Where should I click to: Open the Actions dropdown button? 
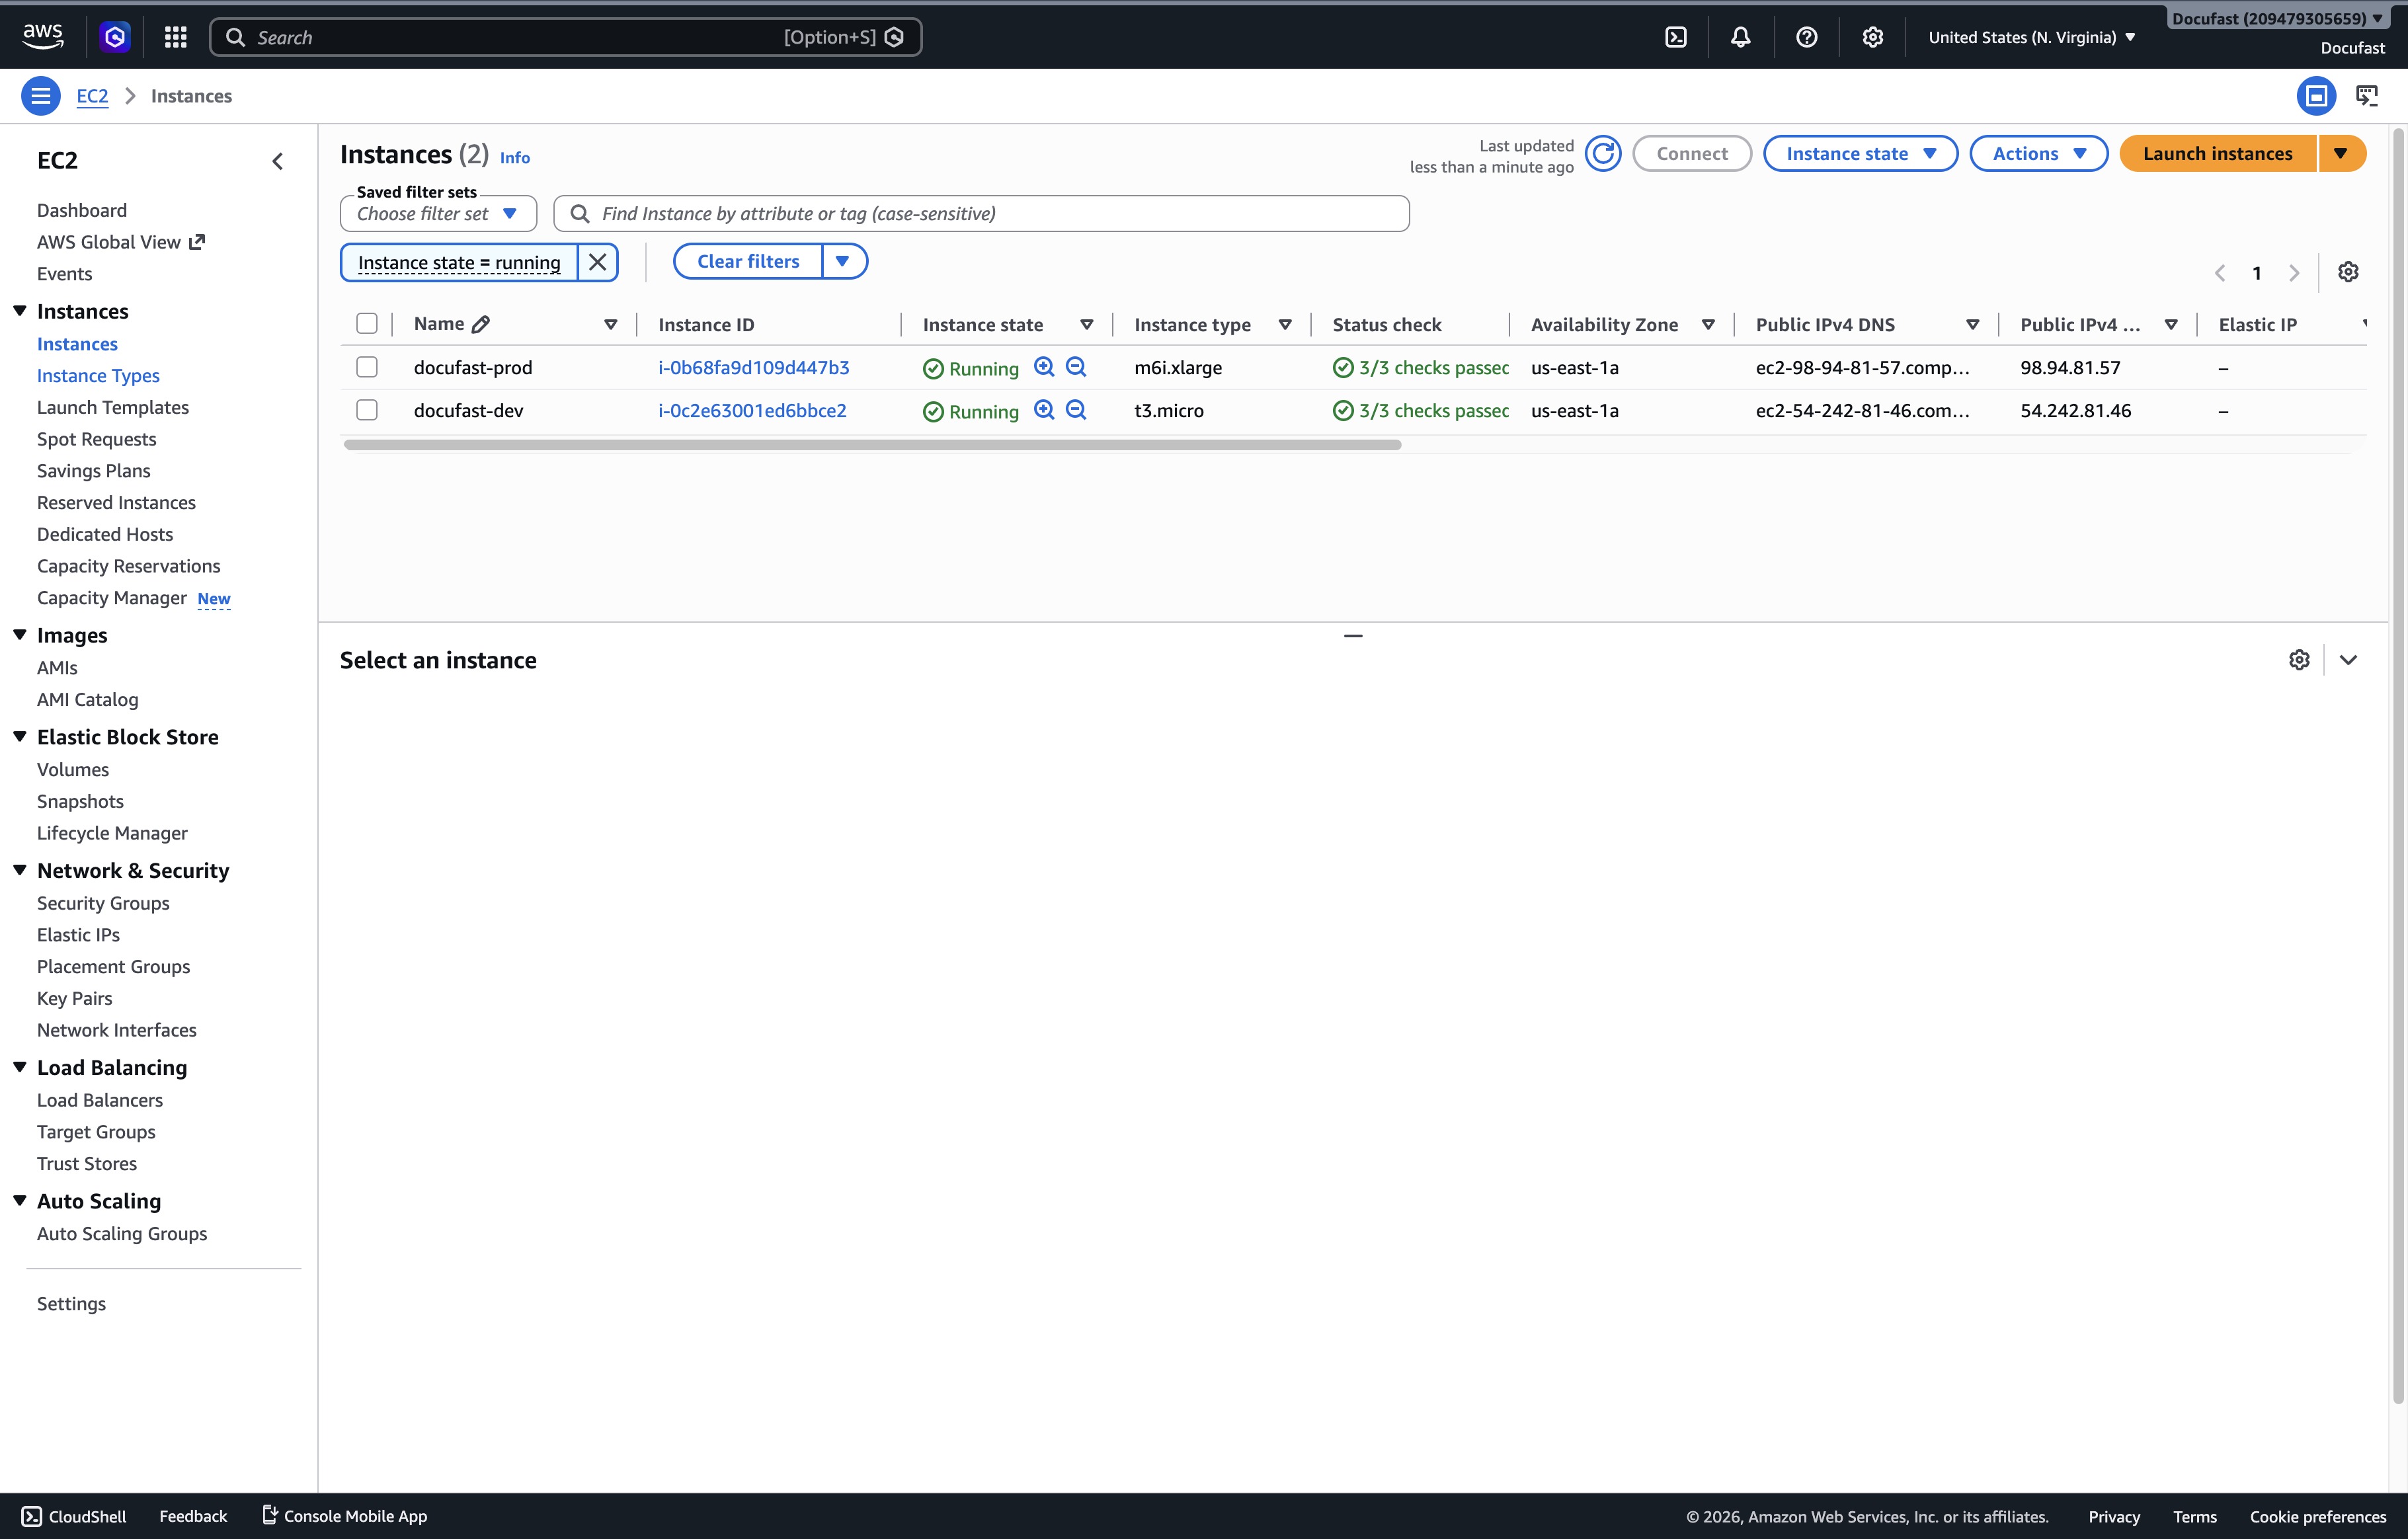2038,154
